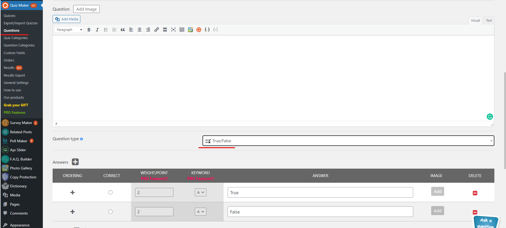The image size is (506, 228).
Task: Switch to the Text editor tab
Action: coord(489,20)
